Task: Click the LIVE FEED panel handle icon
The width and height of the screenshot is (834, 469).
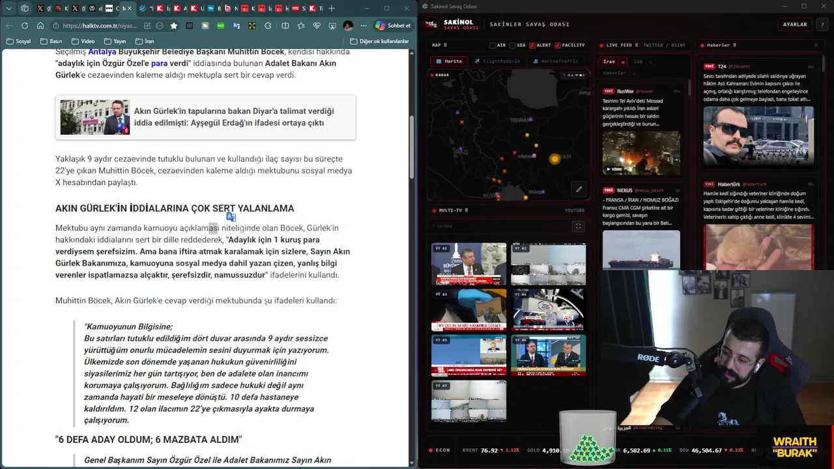Action: click(636, 46)
